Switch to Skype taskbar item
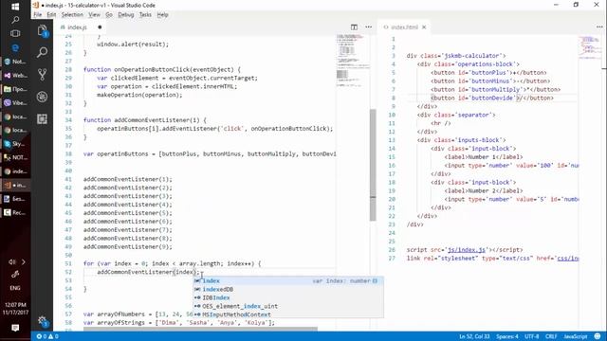 [x=15, y=144]
